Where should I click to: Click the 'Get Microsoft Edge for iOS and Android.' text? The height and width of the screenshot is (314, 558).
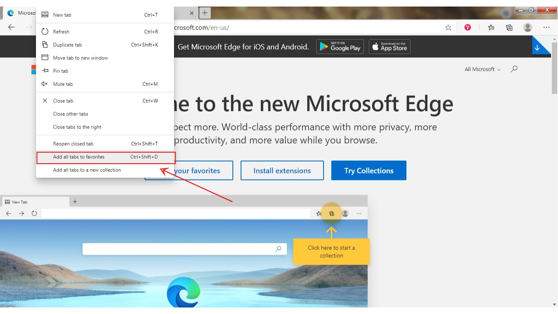(x=243, y=47)
